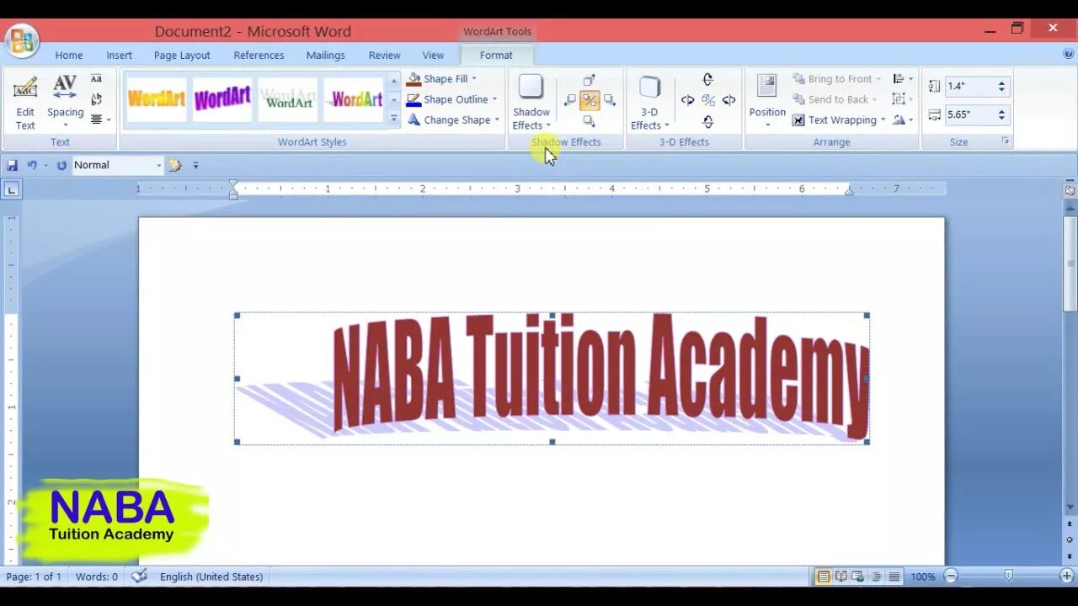Select the orange WordArt style thumbnail
Image resolution: width=1078 pixels, height=606 pixels.
coord(156,99)
